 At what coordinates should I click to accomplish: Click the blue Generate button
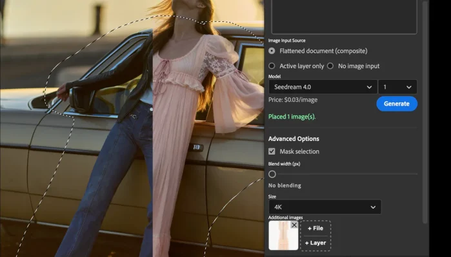pos(397,104)
